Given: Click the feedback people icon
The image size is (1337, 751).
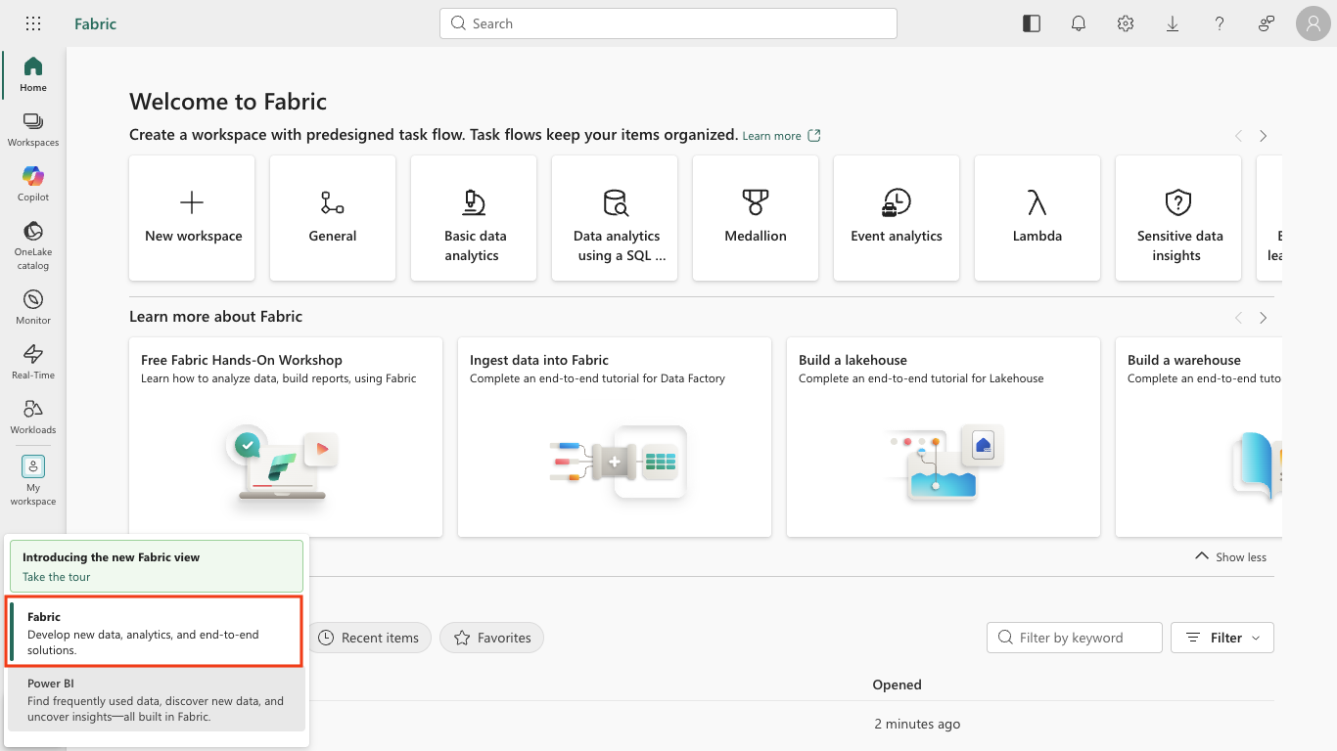Looking at the screenshot, I should 1267,23.
